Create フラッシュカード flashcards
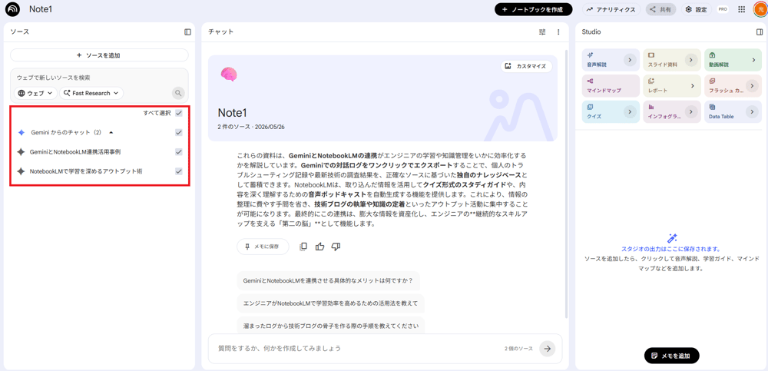Viewport: 768px width, 371px height. pos(733,86)
